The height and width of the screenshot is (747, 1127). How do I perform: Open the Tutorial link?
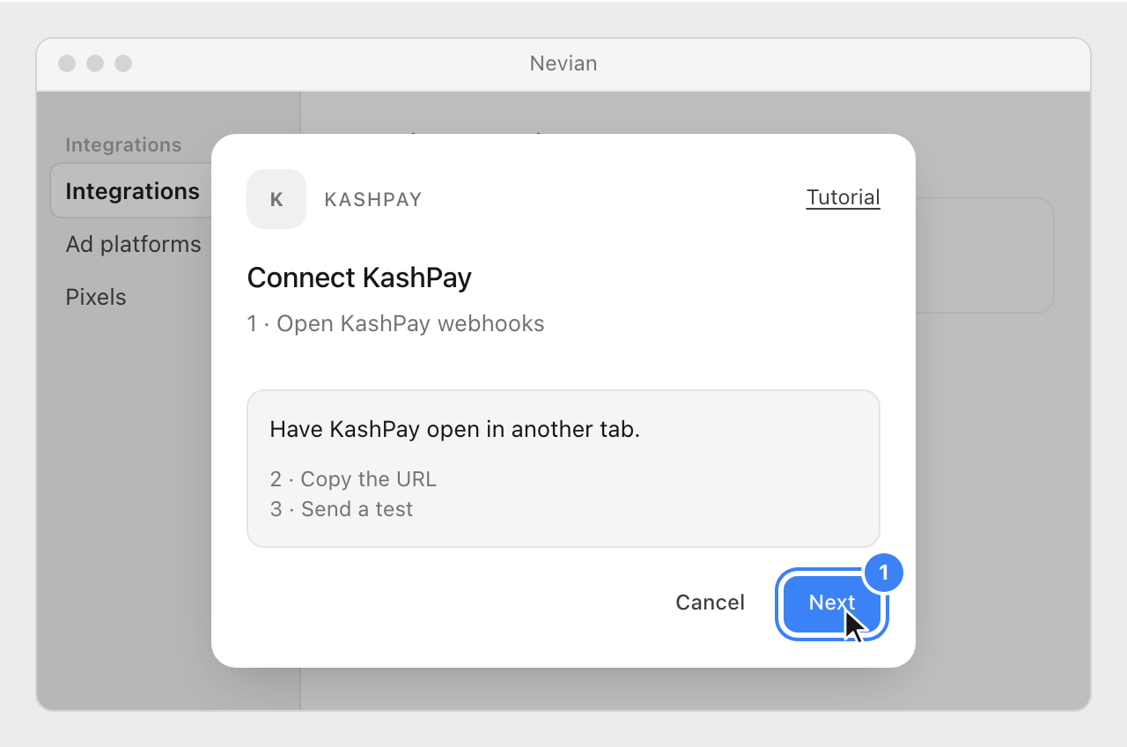[843, 197]
